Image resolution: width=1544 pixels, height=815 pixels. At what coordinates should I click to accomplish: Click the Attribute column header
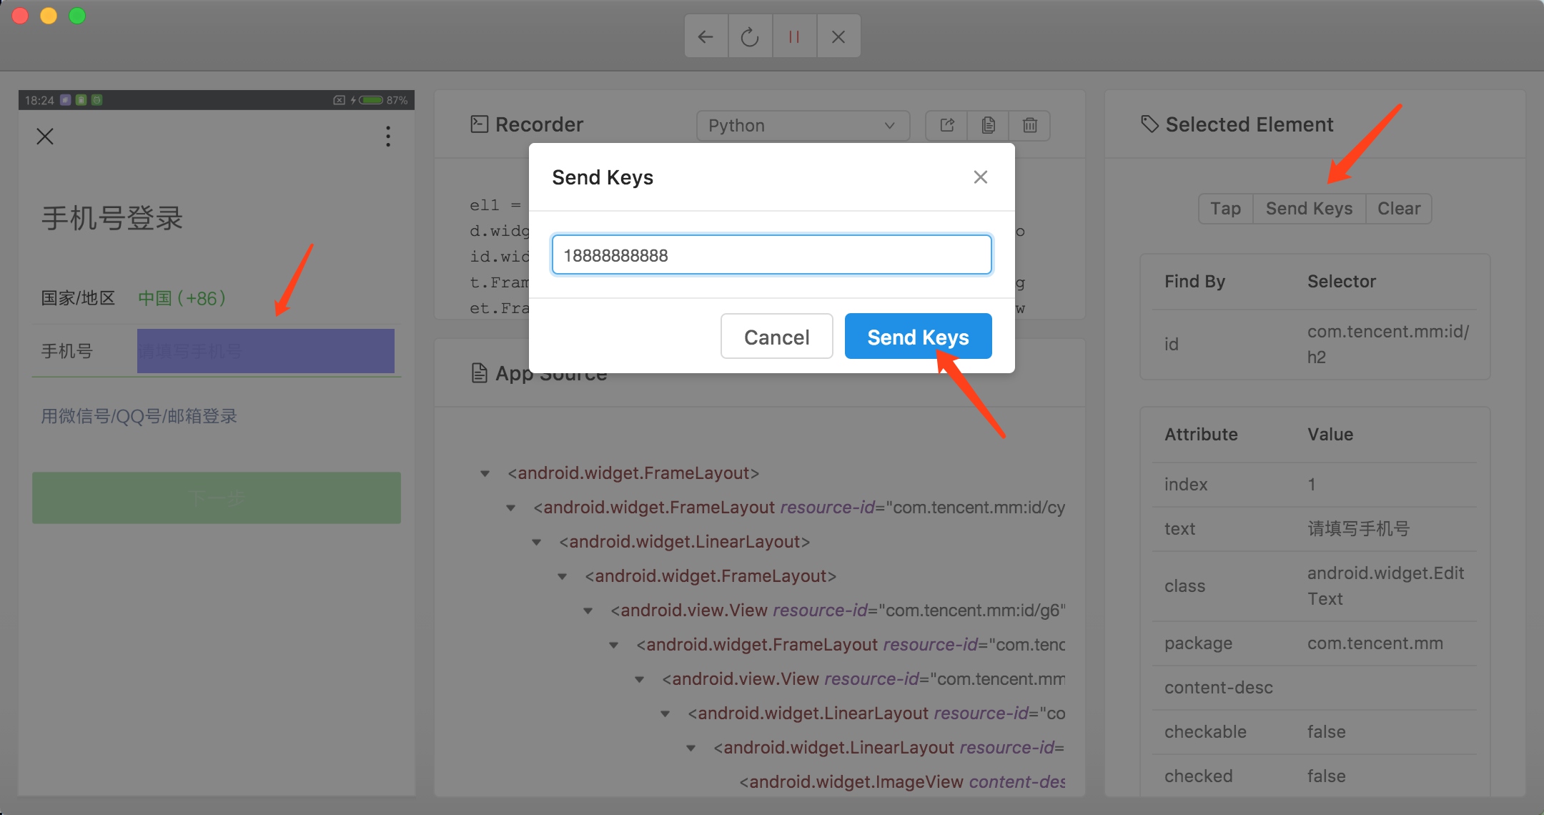coord(1201,435)
